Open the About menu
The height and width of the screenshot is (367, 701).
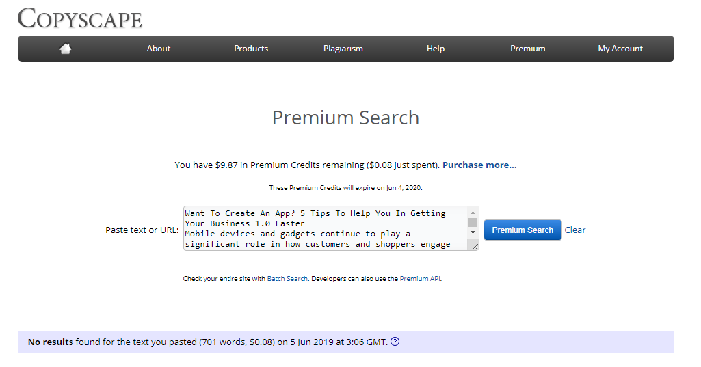(x=158, y=49)
